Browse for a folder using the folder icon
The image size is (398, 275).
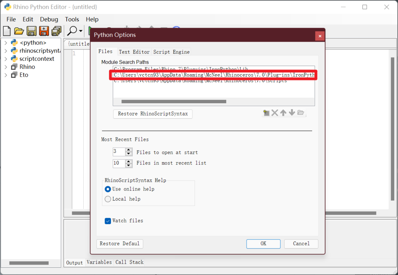coord(301,112)
